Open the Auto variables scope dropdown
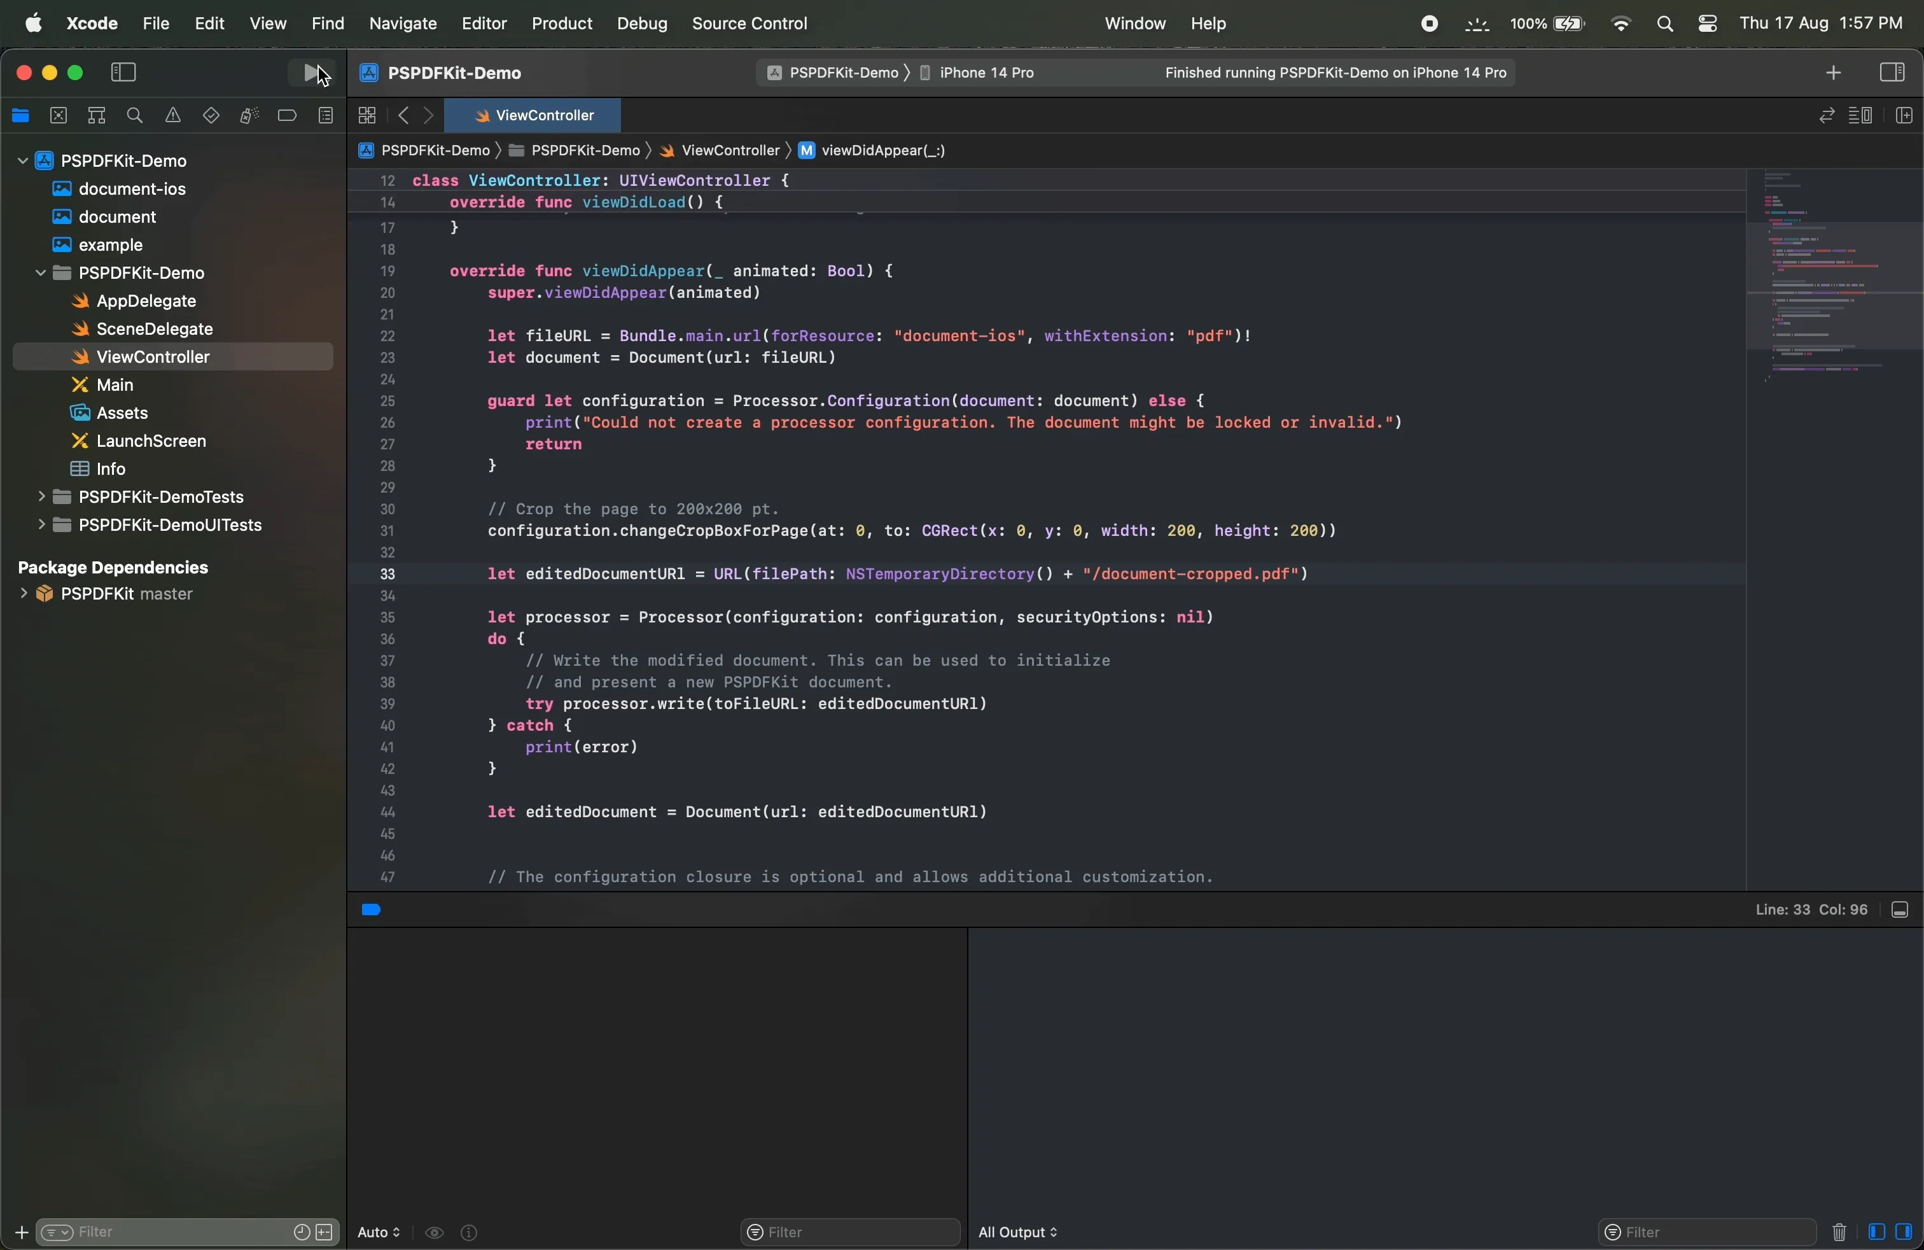Screen dimensions: 1924x1250 click(379, 1232)
